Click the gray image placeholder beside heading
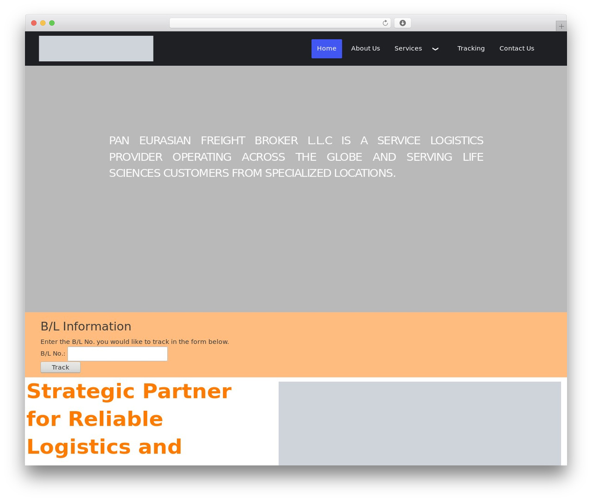 419,423
